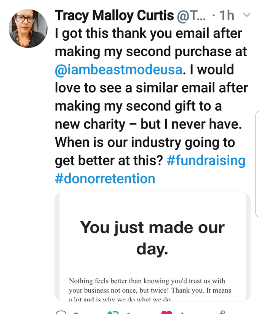Tap the reply speech bubble icon
The height and width of the screenshot is (314, 259).
point(61,312)
